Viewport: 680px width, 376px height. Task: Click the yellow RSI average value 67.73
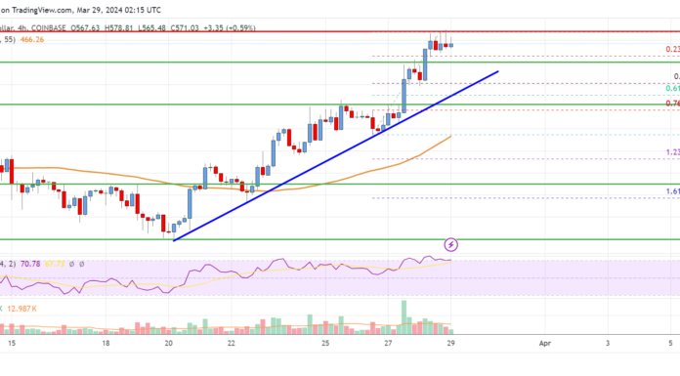click(x=54, y=264)
